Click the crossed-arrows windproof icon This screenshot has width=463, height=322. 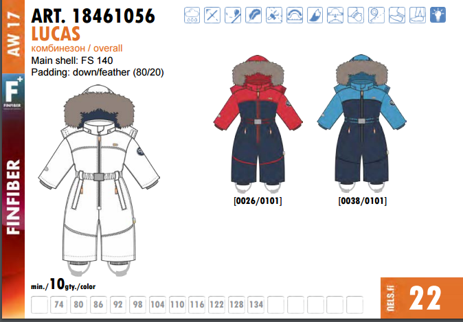pyautogui.click(x=214, y=14)
